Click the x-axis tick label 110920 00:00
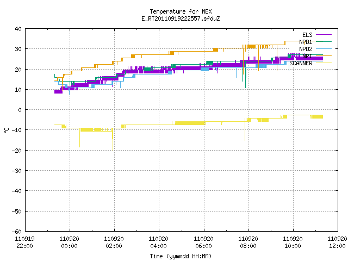 [69, 243]
